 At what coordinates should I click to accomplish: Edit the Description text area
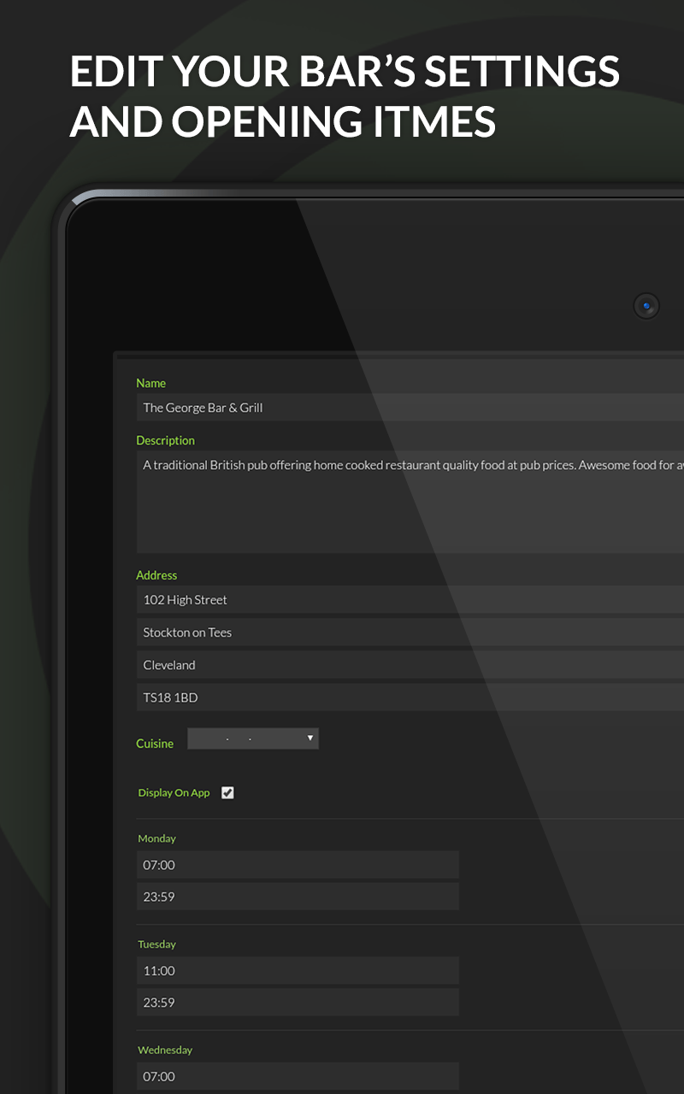[x=410, y=502]
